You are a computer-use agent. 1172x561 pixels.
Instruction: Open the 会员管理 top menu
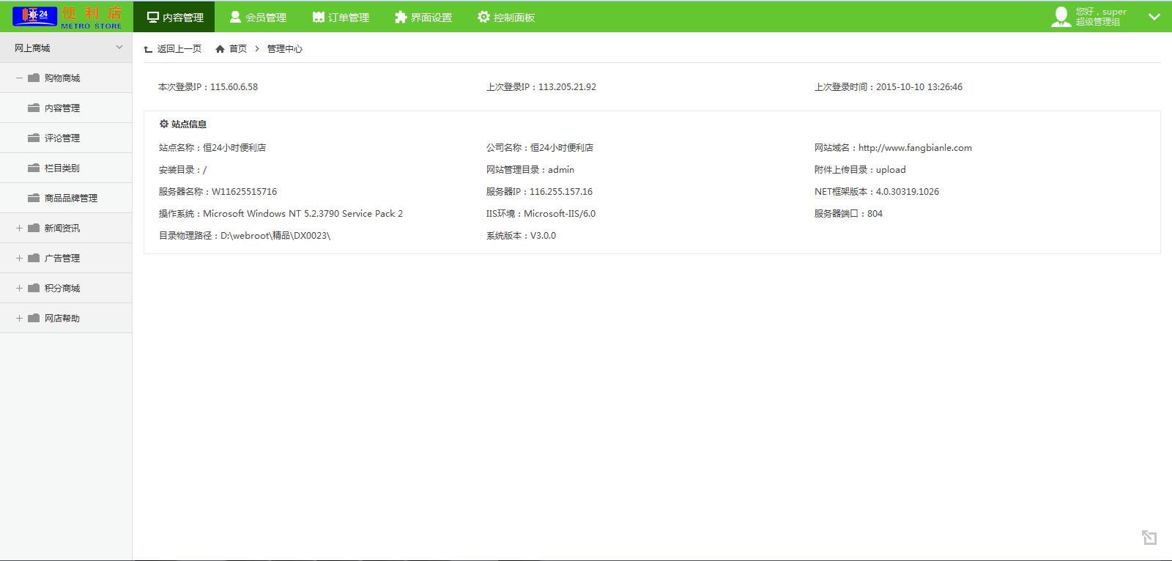258,17
